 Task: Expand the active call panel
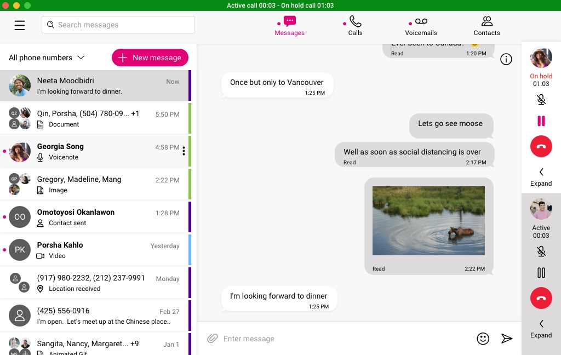point(541,329)
